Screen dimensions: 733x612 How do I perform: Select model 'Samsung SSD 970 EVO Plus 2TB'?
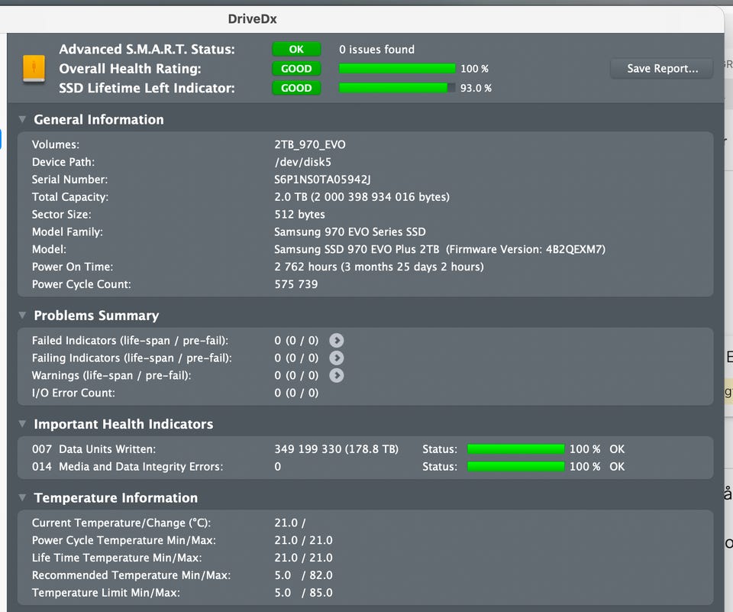[x=357, y=249]
